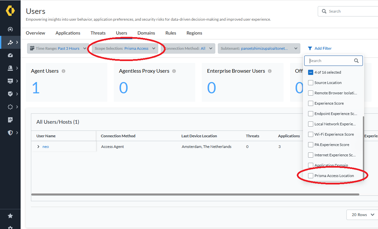The height and width of the screenshot is (229, 378).
Task: Expand the neo user row
Action: coord(38,147)
